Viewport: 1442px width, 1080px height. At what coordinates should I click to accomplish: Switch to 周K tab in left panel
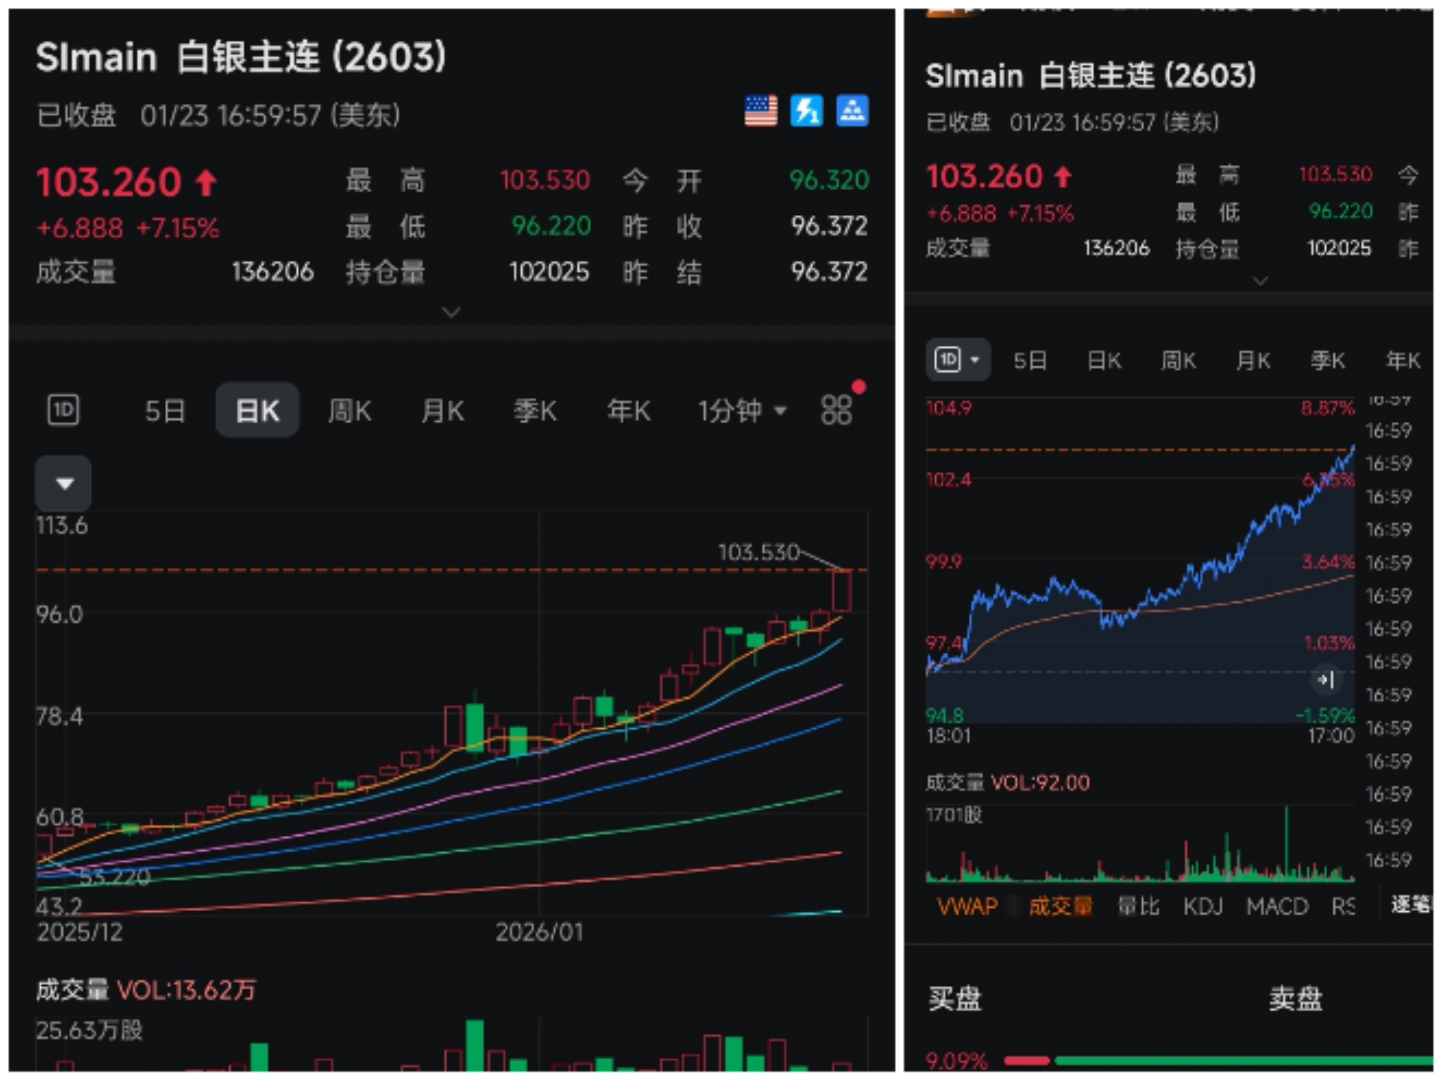350,411
